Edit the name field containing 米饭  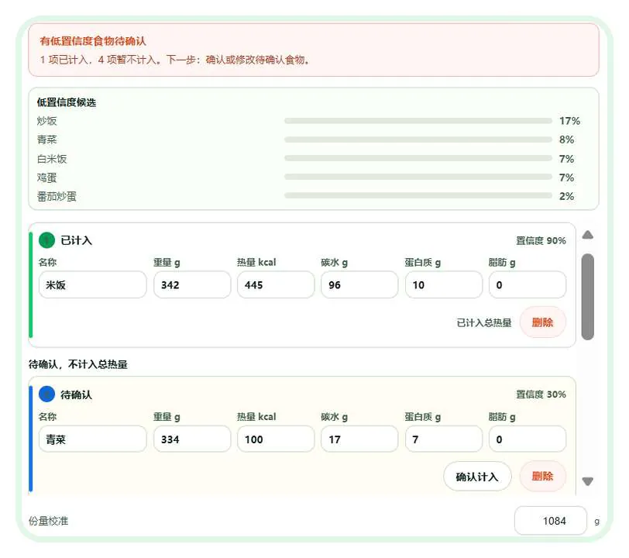pyautogui.click(x=93, y=285)
